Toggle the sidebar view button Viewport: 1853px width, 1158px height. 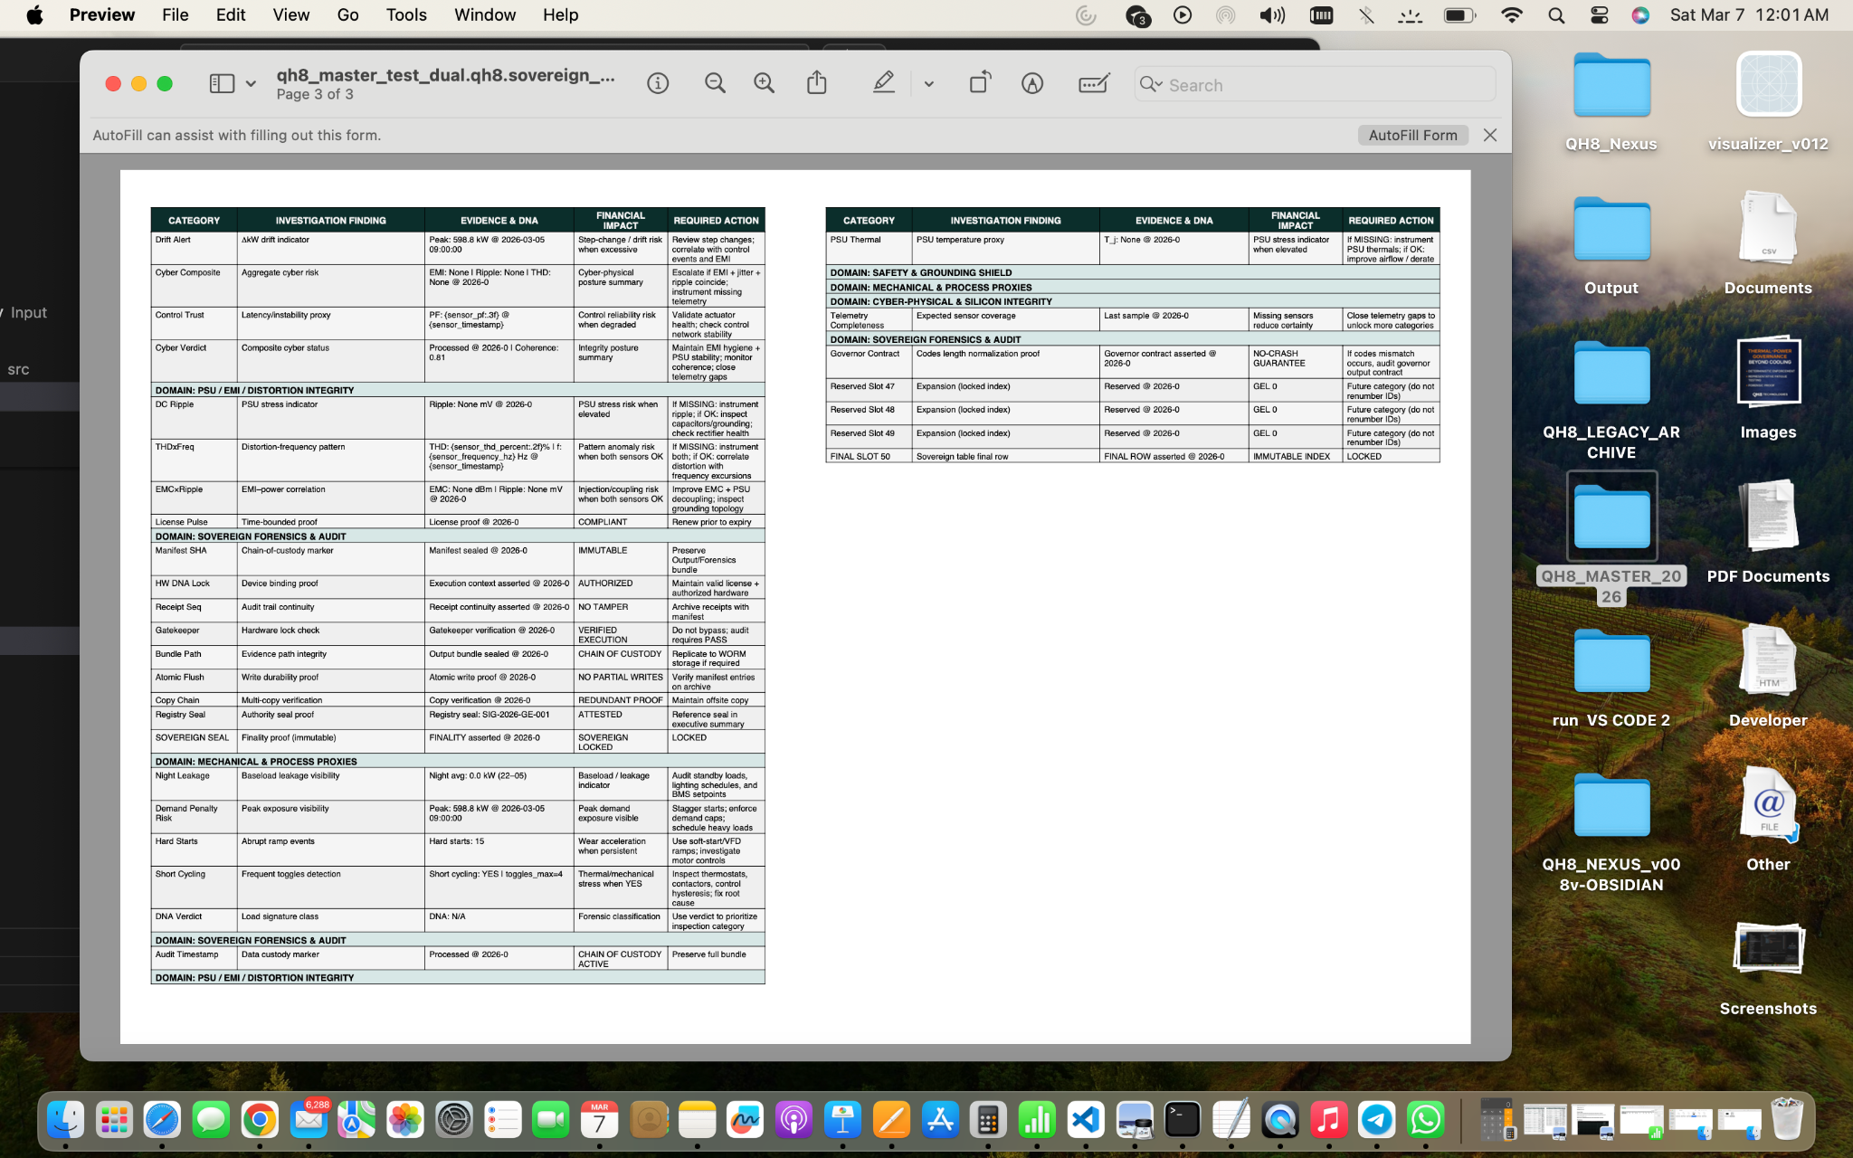click(222, 84)
